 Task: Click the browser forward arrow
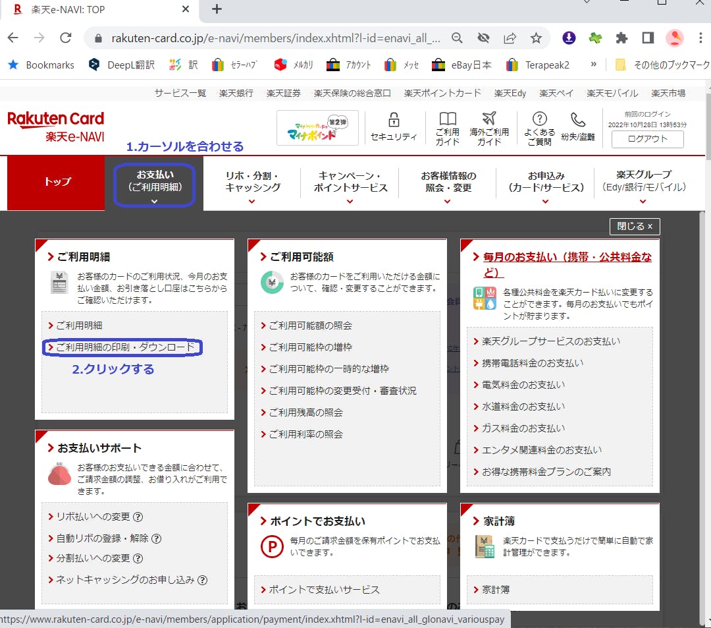click(39, 38)
